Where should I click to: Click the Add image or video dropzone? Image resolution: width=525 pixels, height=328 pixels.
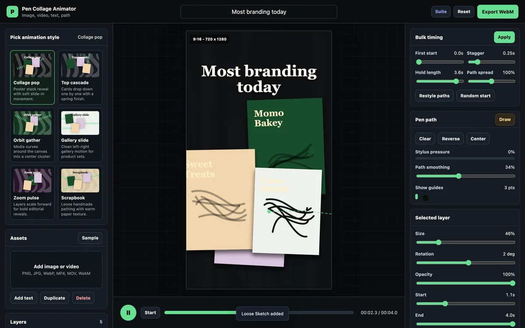(56, 269)
